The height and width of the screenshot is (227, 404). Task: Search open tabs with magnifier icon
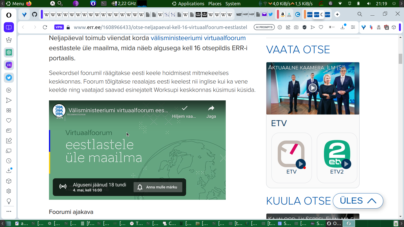(360, 14)
